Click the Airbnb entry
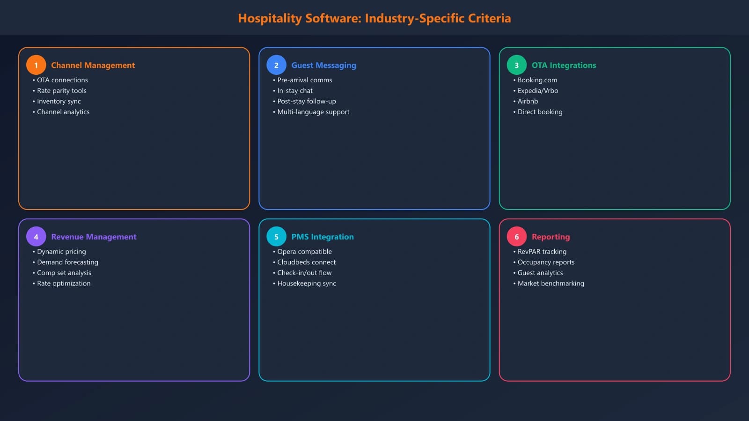Viewport: 749px width, 421px height. [528, 101]
